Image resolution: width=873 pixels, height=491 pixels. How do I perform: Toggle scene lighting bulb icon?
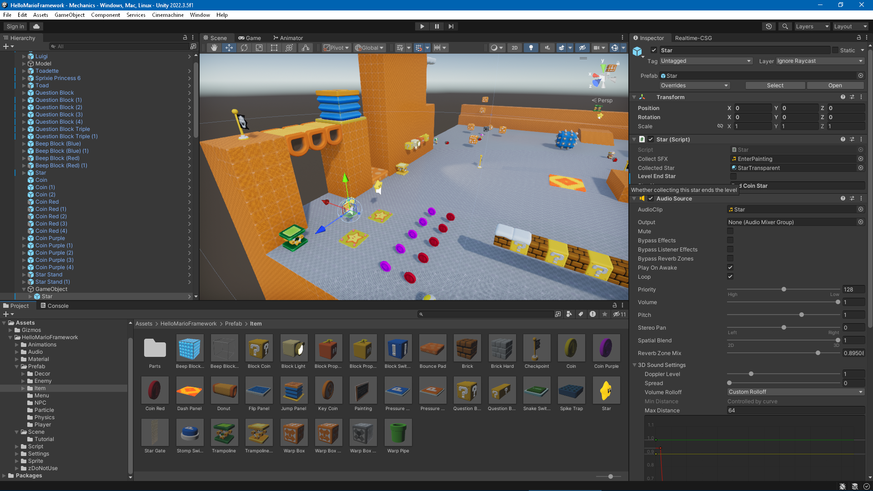pyautogui.click(x=531, y=48)
